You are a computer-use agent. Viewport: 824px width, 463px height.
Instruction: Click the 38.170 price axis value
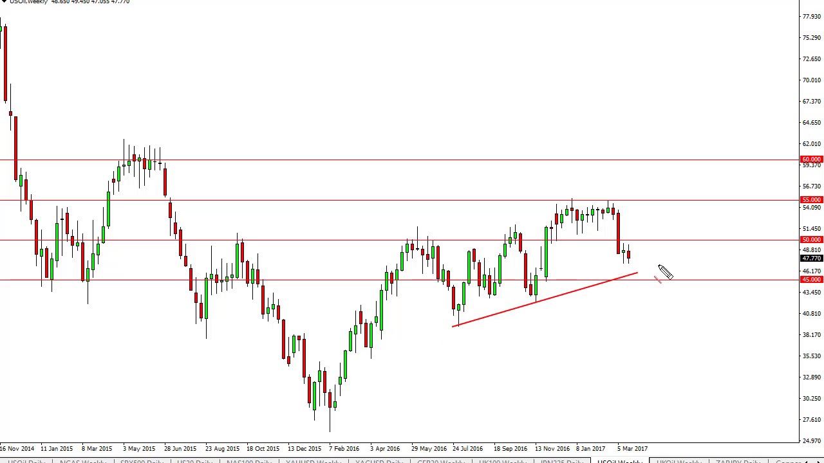tap(812, 334)
